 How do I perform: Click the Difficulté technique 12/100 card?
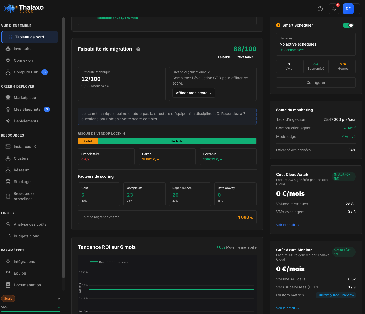[122, 84]
